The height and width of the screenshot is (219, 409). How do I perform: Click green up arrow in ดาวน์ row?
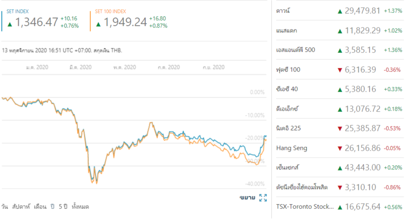[x=340, y=11]
